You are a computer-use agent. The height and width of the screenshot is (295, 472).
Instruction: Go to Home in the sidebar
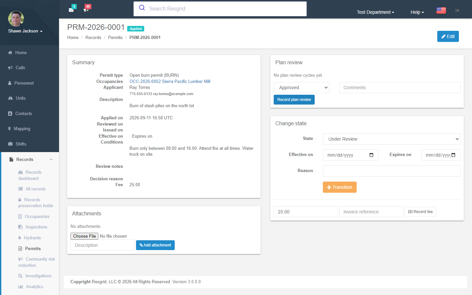pyautogui.click(x=21, y=52)
